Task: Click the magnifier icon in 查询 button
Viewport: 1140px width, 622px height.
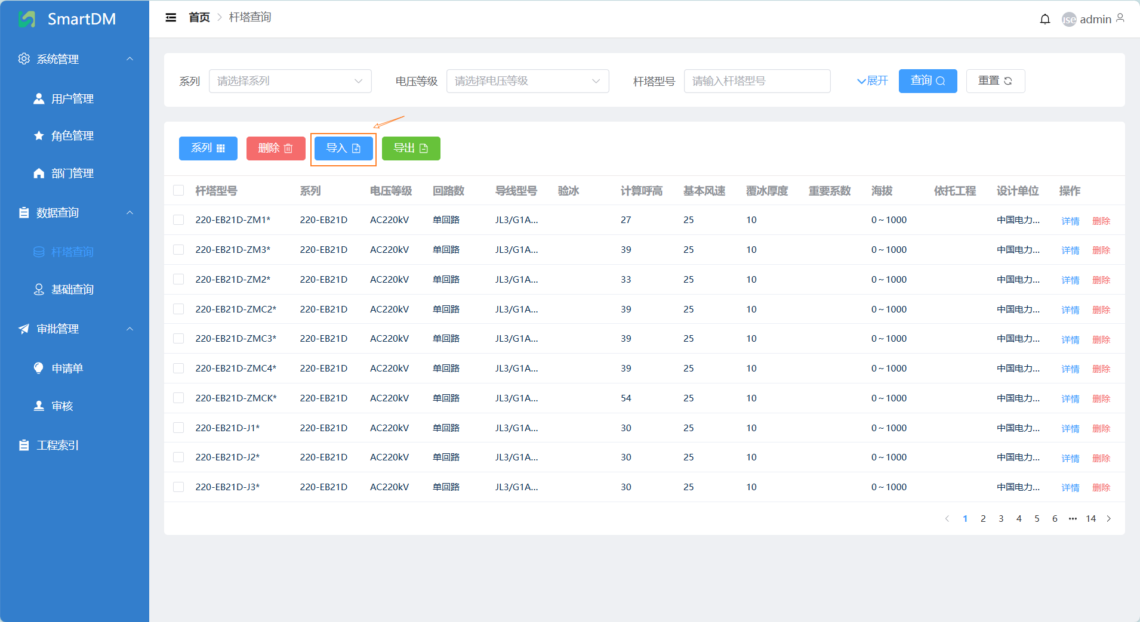Action: tap(941, 81)
